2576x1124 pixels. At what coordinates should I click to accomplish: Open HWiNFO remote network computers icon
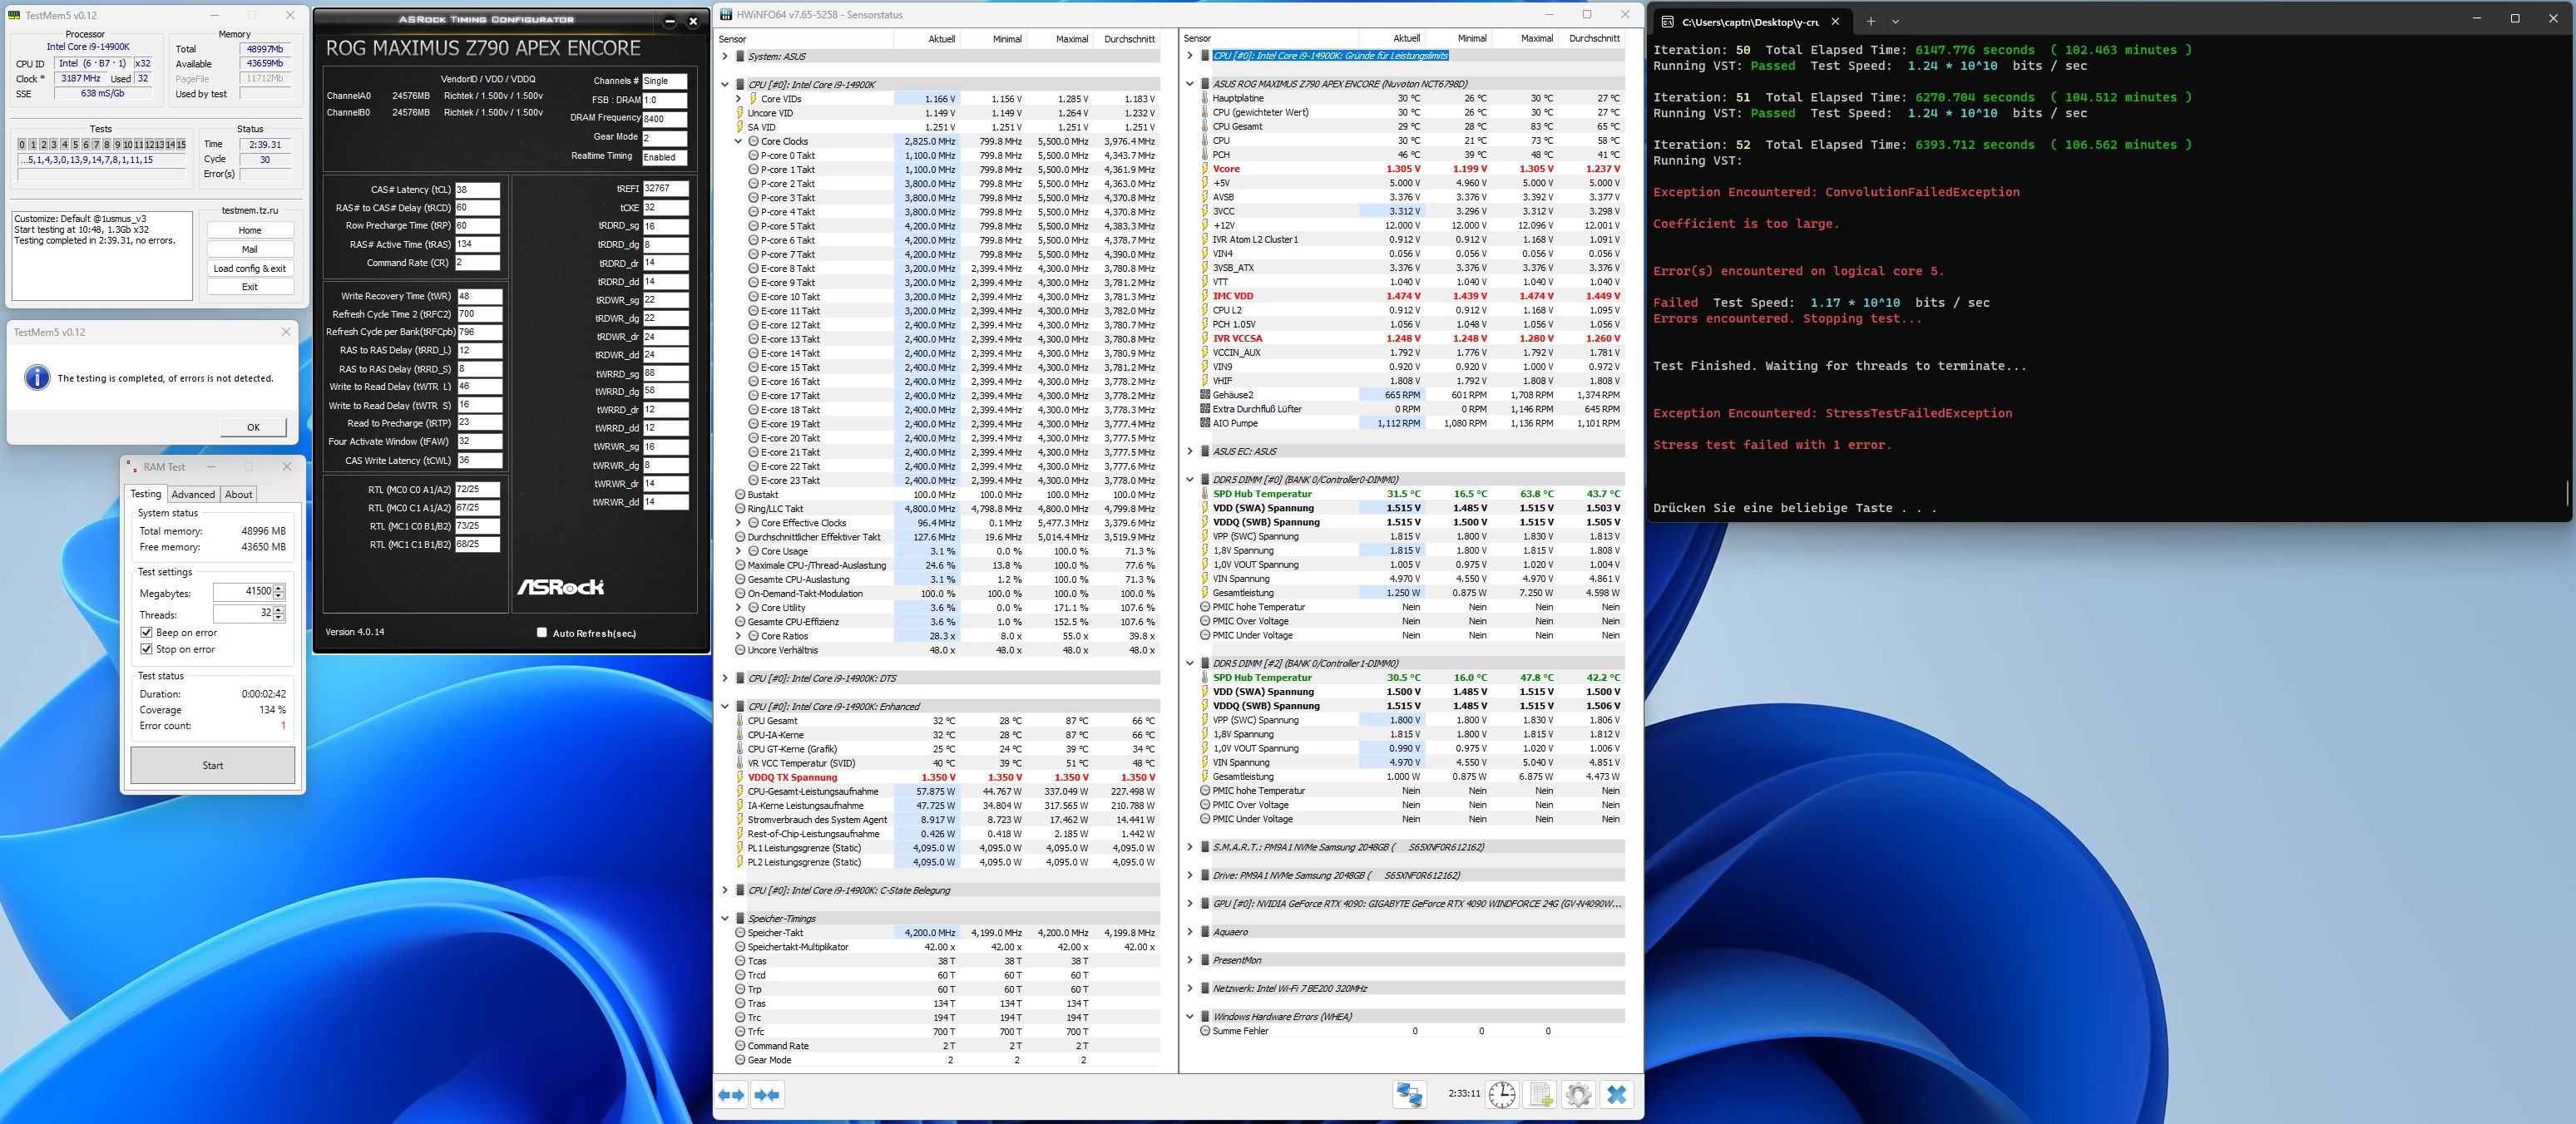1410,1095
